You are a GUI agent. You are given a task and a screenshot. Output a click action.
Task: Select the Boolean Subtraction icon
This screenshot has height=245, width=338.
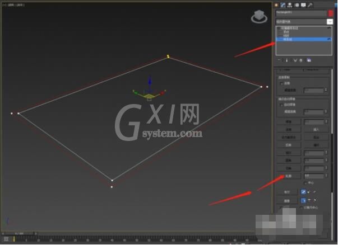point(309,192)
